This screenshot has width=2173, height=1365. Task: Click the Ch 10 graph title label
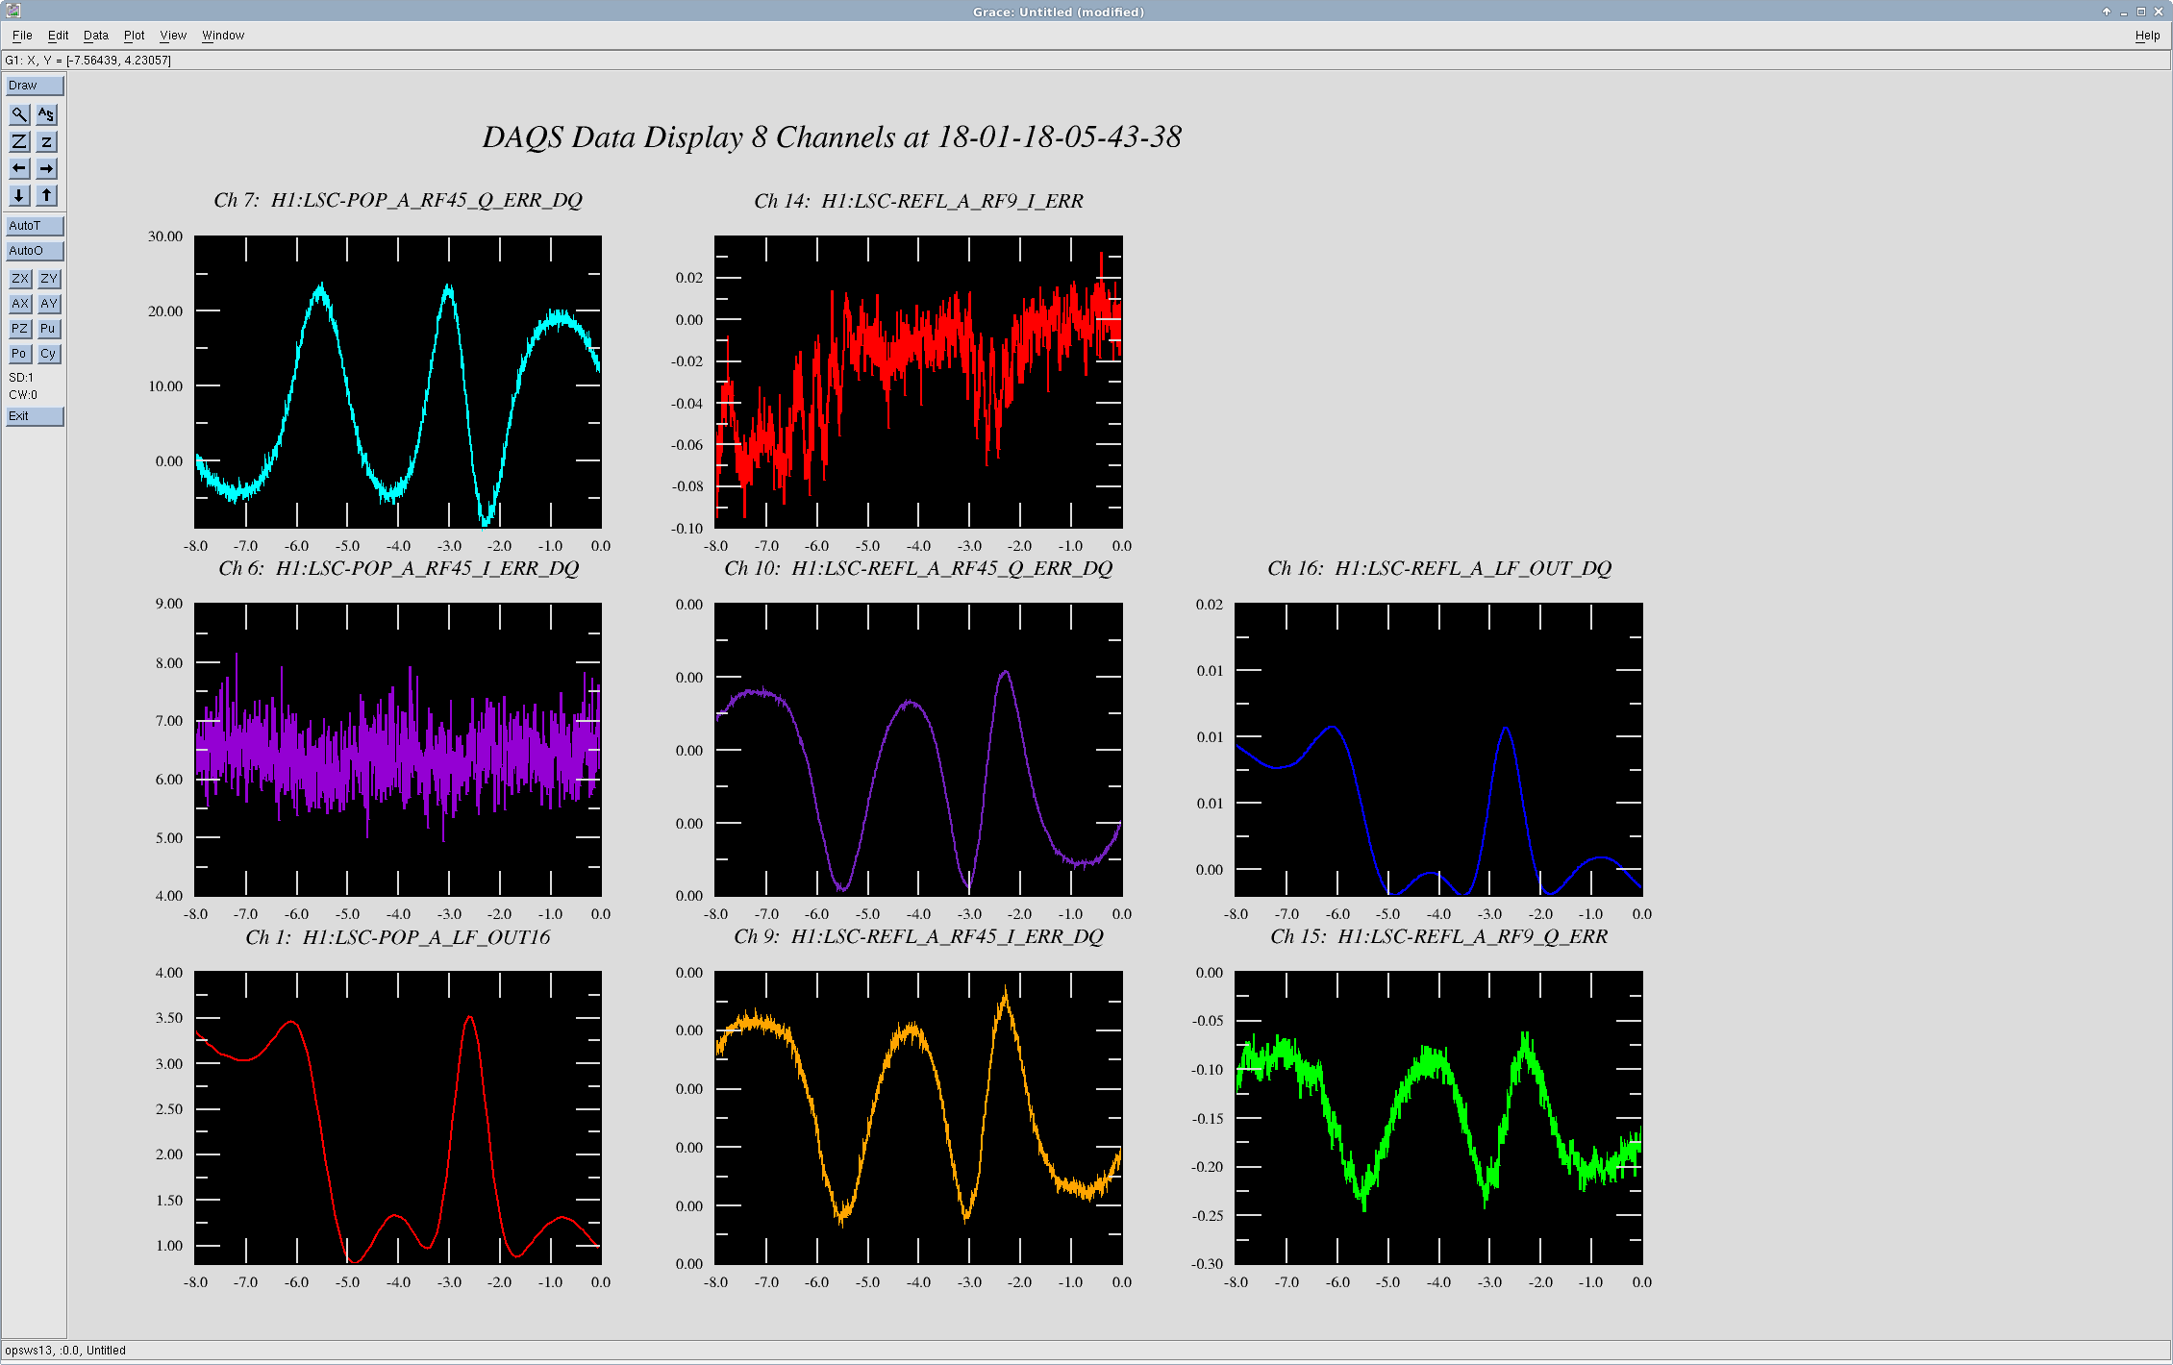click(918, 569)
